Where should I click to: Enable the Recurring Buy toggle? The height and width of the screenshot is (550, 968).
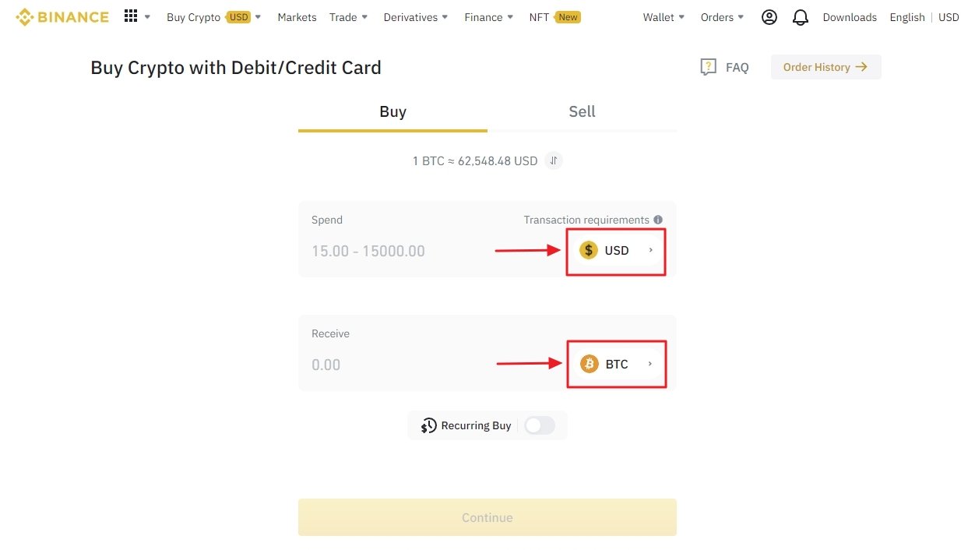click(539, 425)
